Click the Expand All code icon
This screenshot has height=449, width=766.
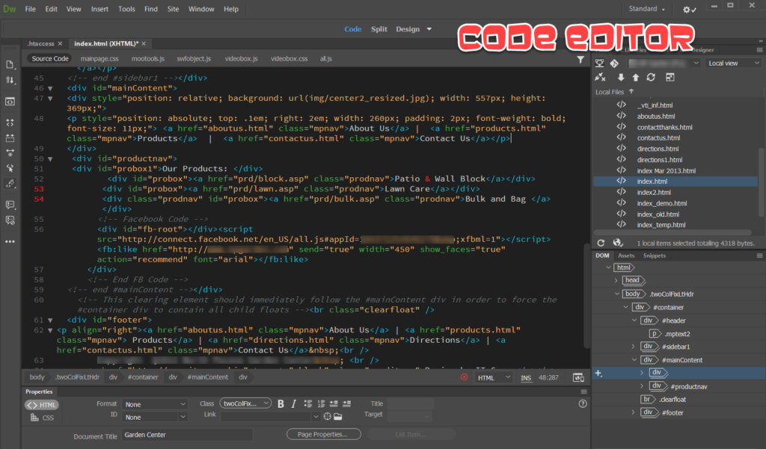[10, 123]
